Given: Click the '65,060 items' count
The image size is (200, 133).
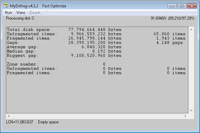Looking at the screenshot, I should tap(170, 34).
